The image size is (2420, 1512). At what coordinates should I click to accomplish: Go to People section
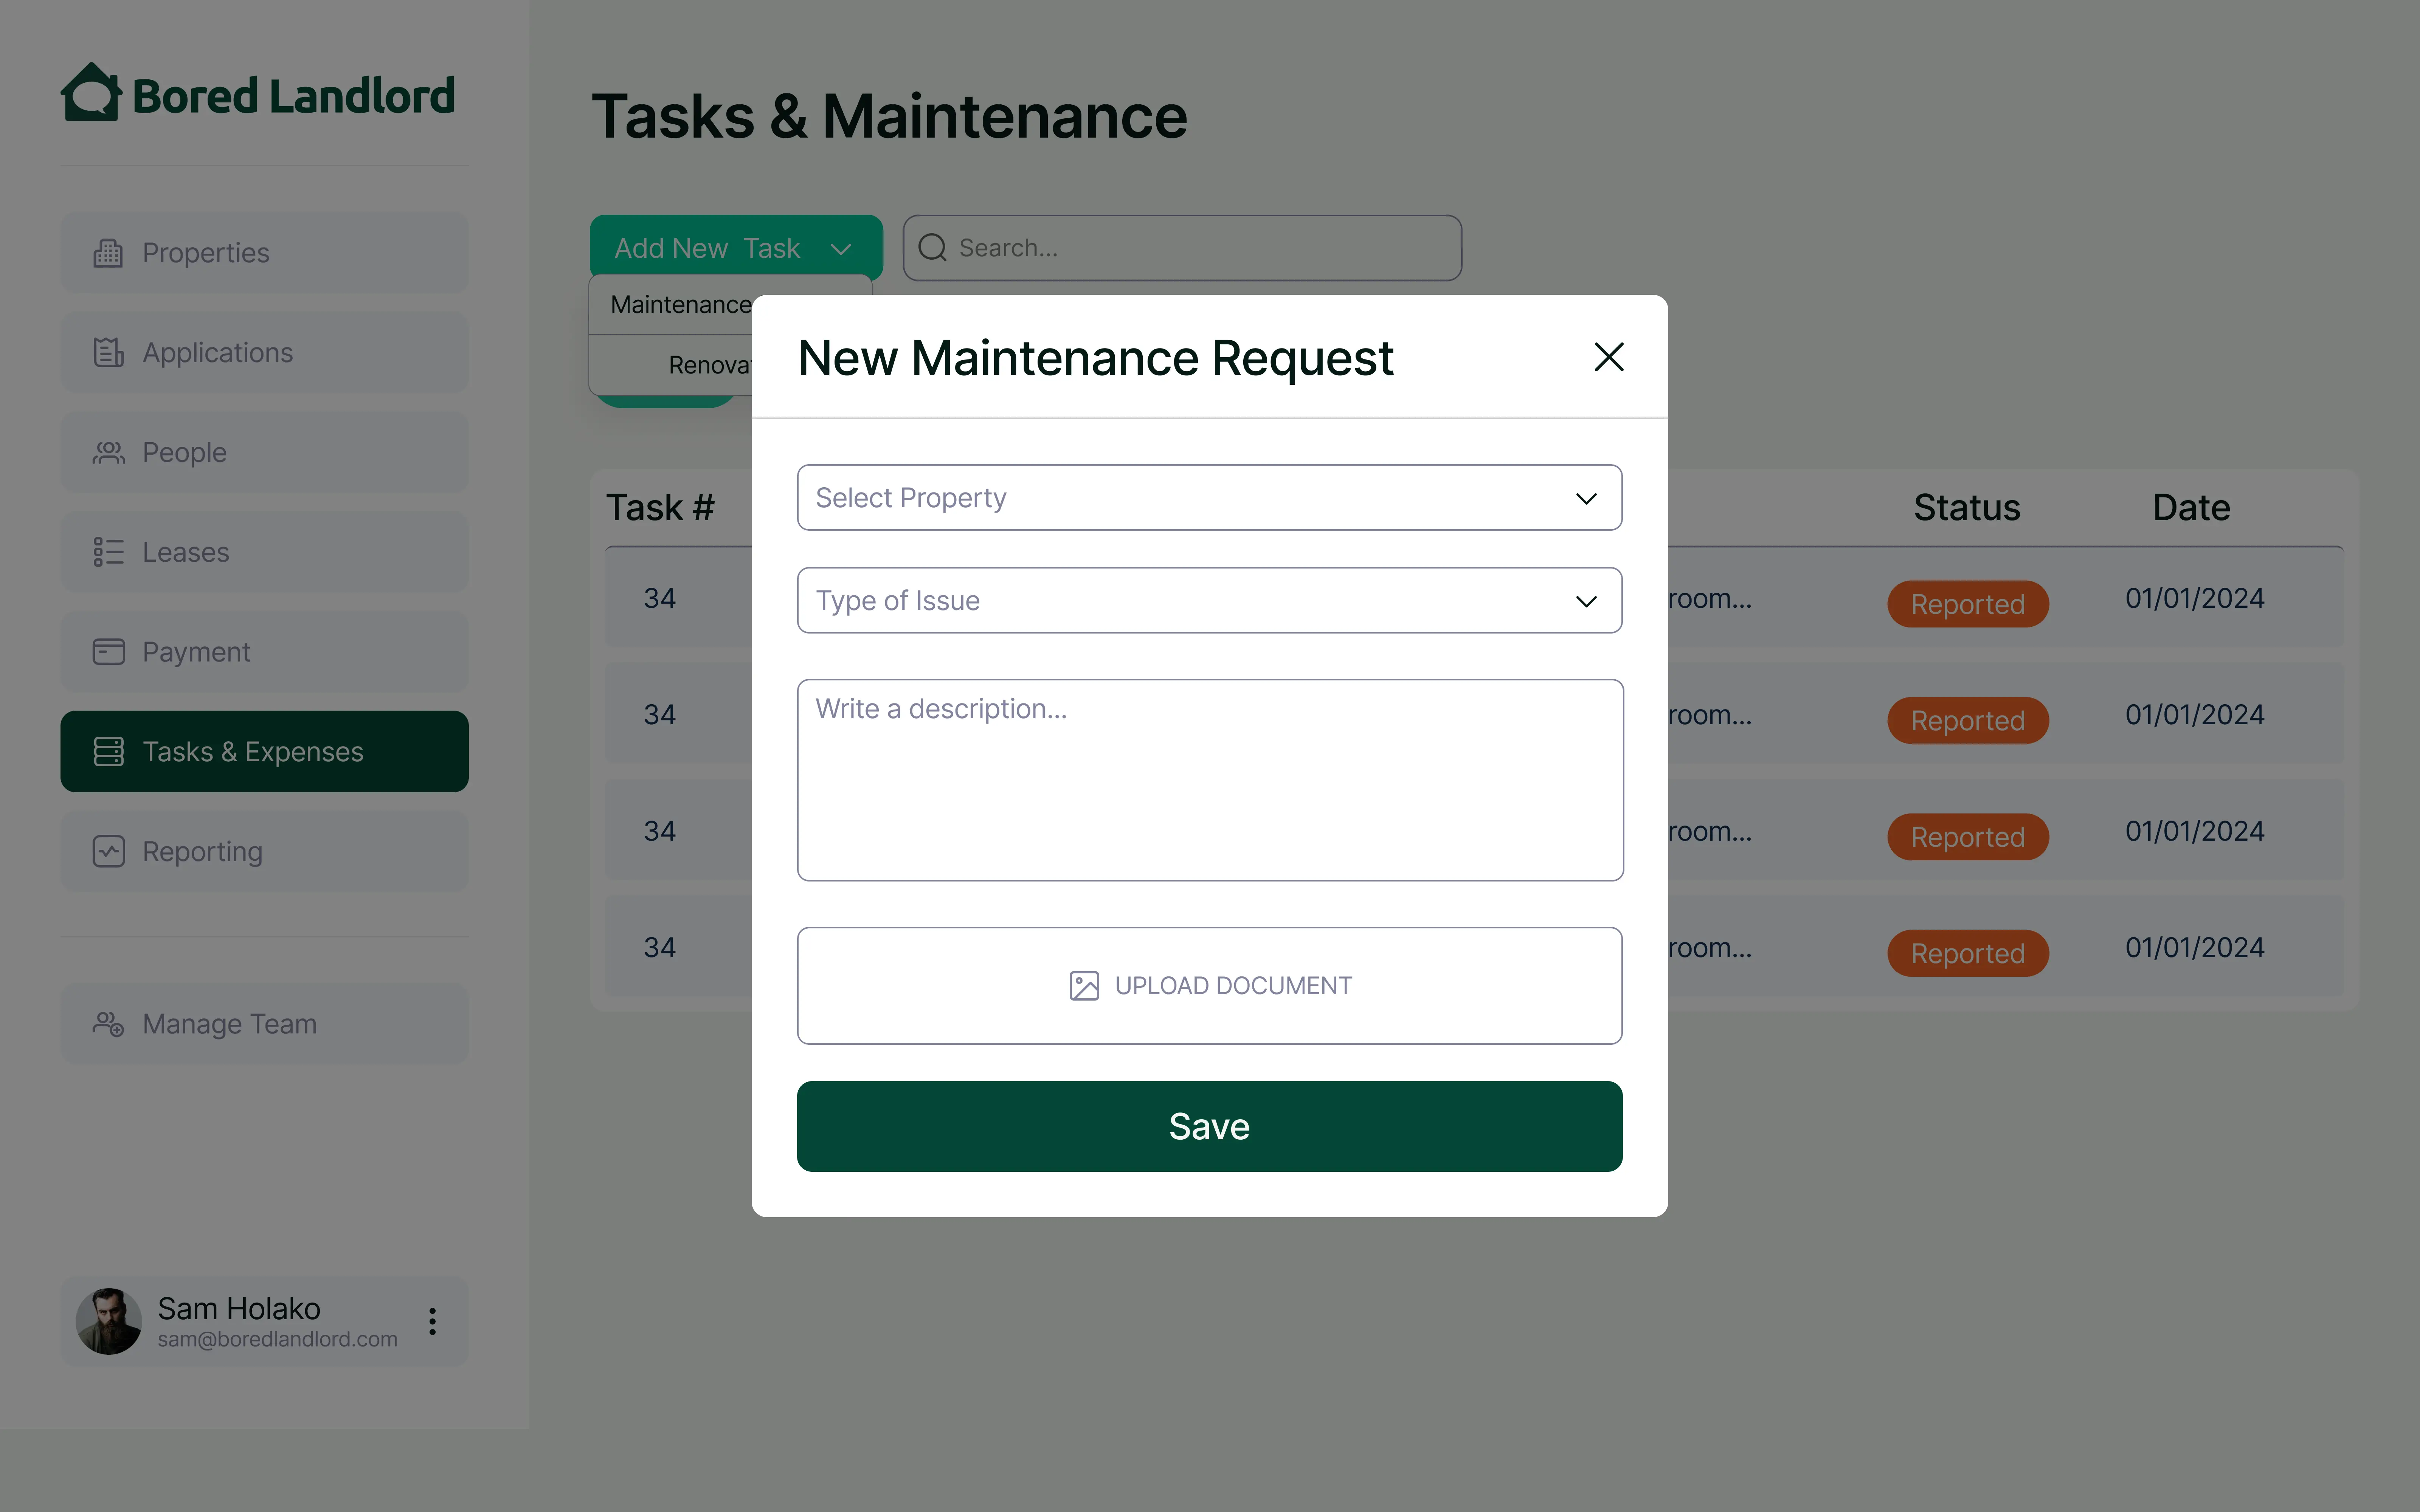(264, 452)
